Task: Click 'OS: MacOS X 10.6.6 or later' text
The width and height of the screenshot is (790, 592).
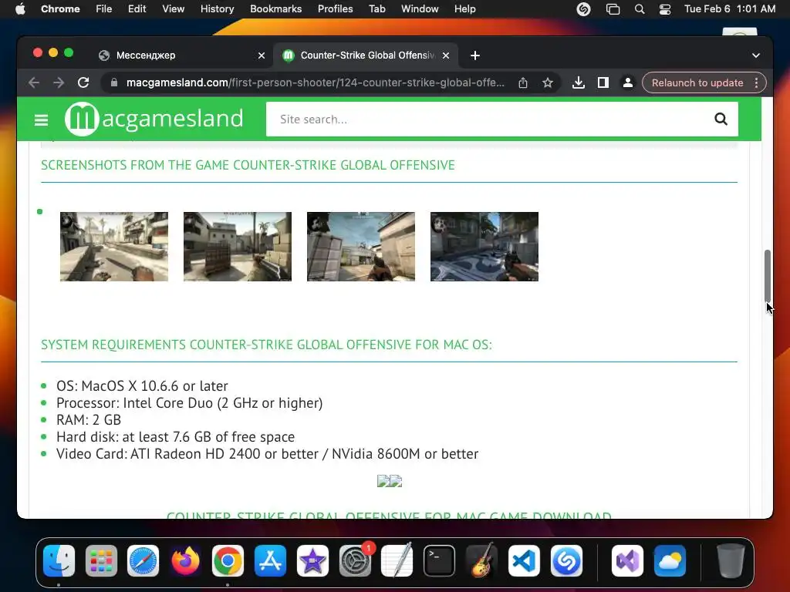Action: [x=142, y=386]
